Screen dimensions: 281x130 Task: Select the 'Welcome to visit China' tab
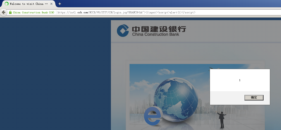click(x=29, y=4)
